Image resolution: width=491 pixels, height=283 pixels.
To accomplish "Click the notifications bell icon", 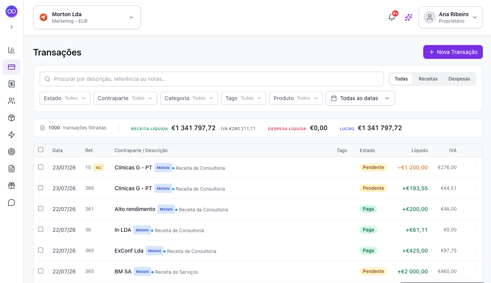I will point(392,17).
